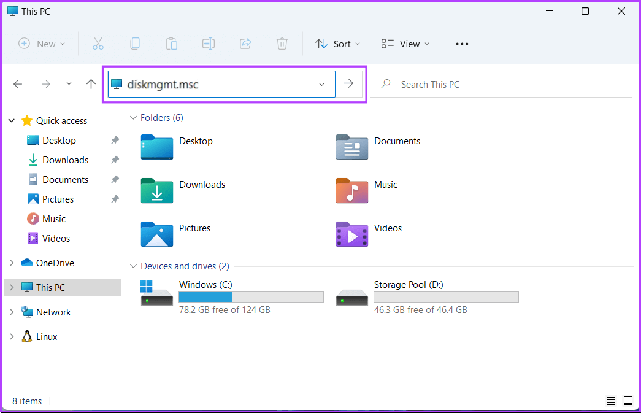
Task: Switch to details list view icon in status bar
Action: pos(611,401)
